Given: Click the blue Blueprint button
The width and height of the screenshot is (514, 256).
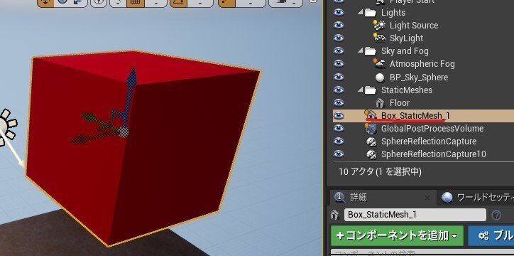Looking at the screenshot, I should pos(491,235).
